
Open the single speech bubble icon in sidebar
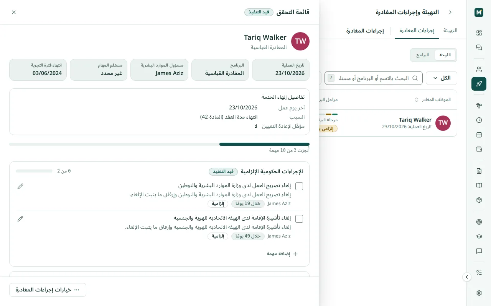click(479, 251)
